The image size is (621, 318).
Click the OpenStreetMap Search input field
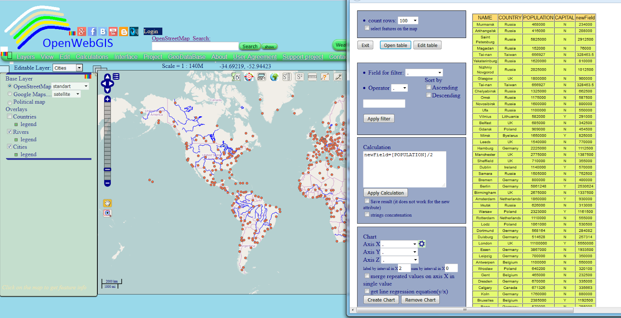click(195, 46)
